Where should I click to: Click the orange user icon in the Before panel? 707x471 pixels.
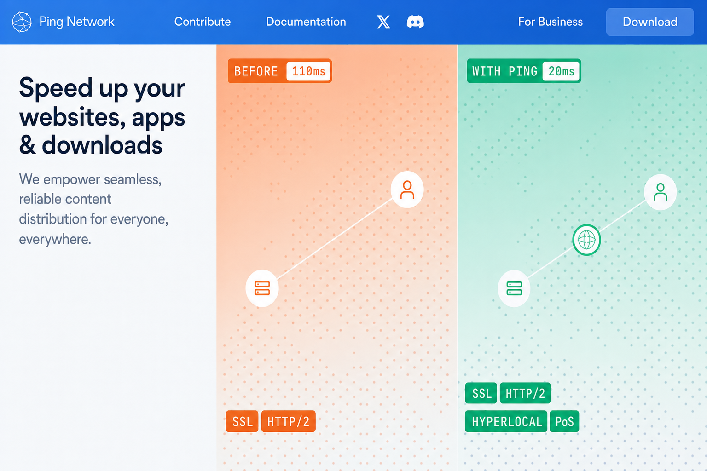pyautogui.click(x=407, y=190)
